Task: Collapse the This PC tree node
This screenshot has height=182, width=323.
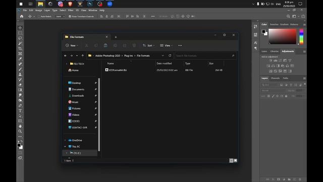Action: coord(65,147)
